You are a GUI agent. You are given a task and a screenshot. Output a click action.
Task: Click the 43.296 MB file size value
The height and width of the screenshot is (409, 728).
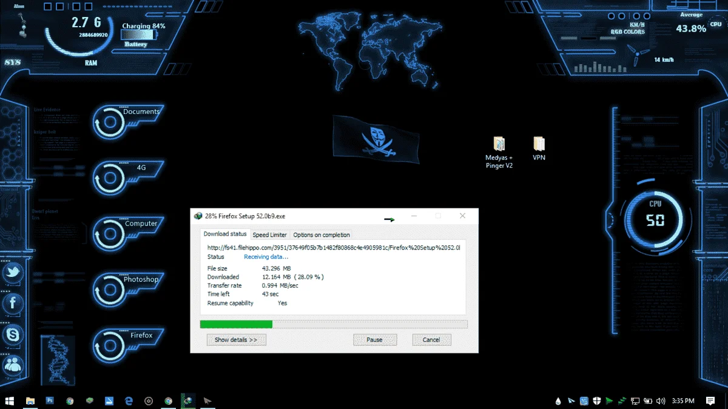tap(276, 268)
